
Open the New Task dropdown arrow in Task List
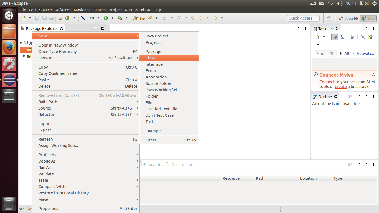pos(324,37)
